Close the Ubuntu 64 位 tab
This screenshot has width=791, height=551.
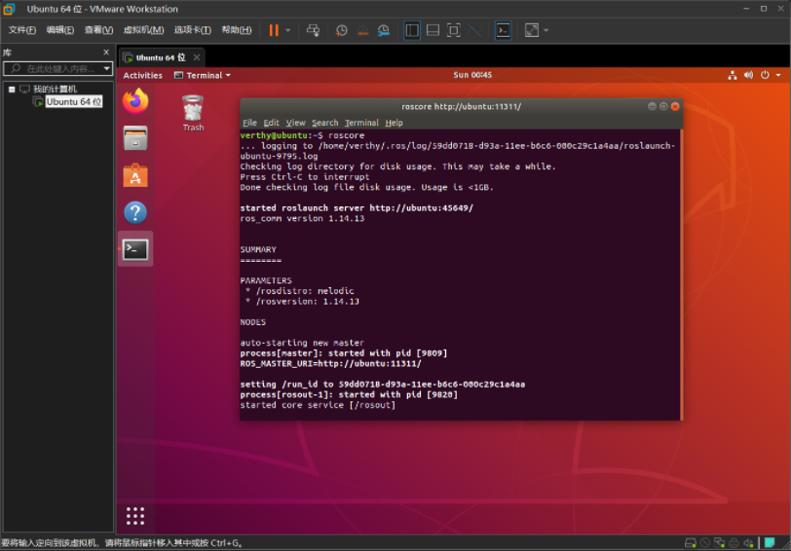click(x=197, y=57)
